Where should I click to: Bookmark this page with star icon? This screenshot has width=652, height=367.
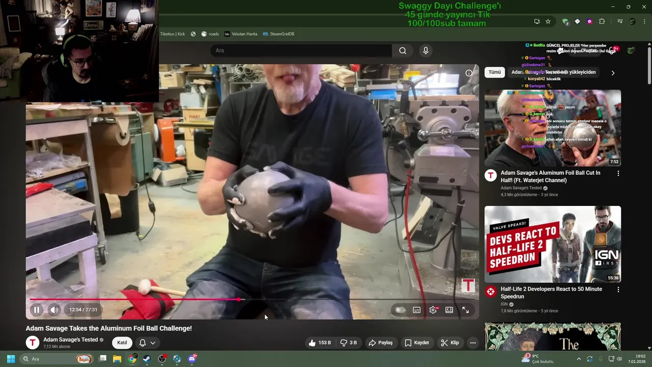coord(548,21)
